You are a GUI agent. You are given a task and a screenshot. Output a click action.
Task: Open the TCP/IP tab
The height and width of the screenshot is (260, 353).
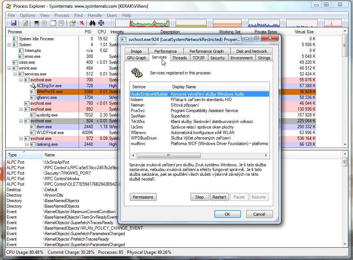(199, 58)
